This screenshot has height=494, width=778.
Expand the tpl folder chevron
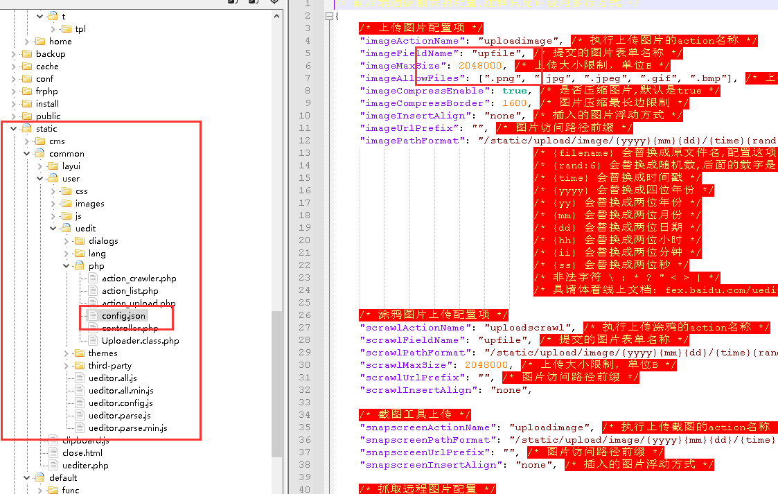[x=53, y=29]
